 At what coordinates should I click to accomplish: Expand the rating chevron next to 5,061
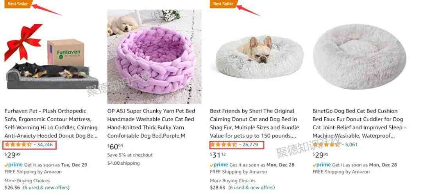tap(343, 145)
